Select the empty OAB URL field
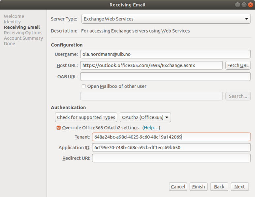Image resolution: width=255 pixels, height=197 pixels. point(165,77)
